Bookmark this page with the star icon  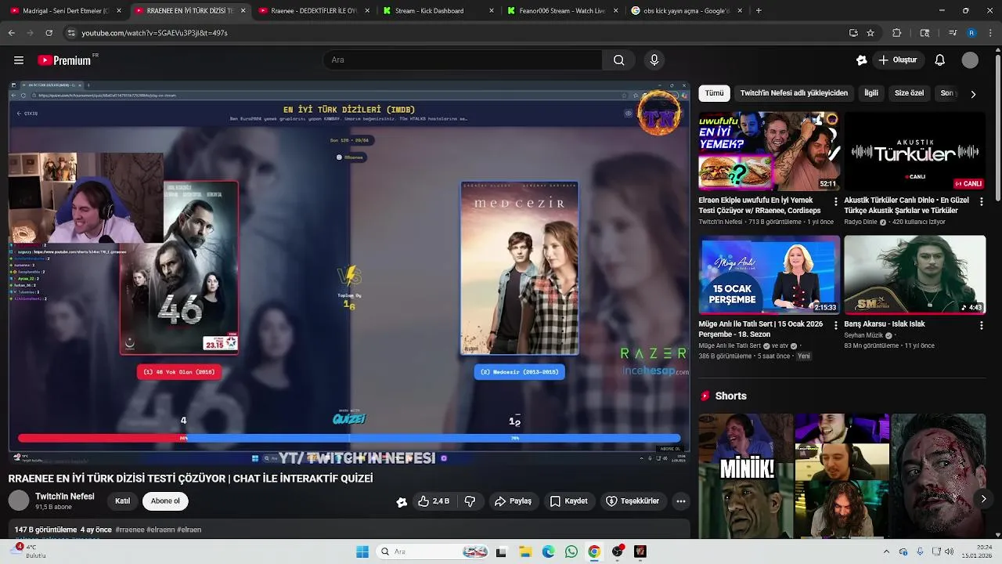point(870,33)
